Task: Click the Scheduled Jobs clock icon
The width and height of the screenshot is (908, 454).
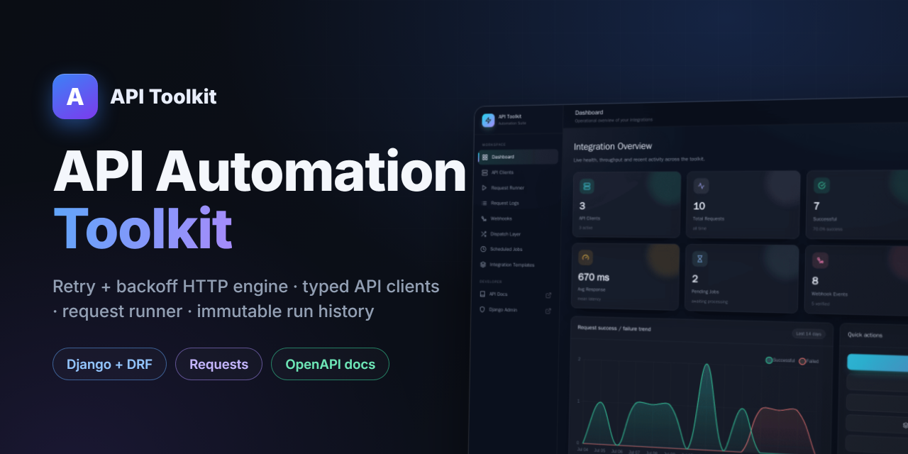Action: coord(483,249)
